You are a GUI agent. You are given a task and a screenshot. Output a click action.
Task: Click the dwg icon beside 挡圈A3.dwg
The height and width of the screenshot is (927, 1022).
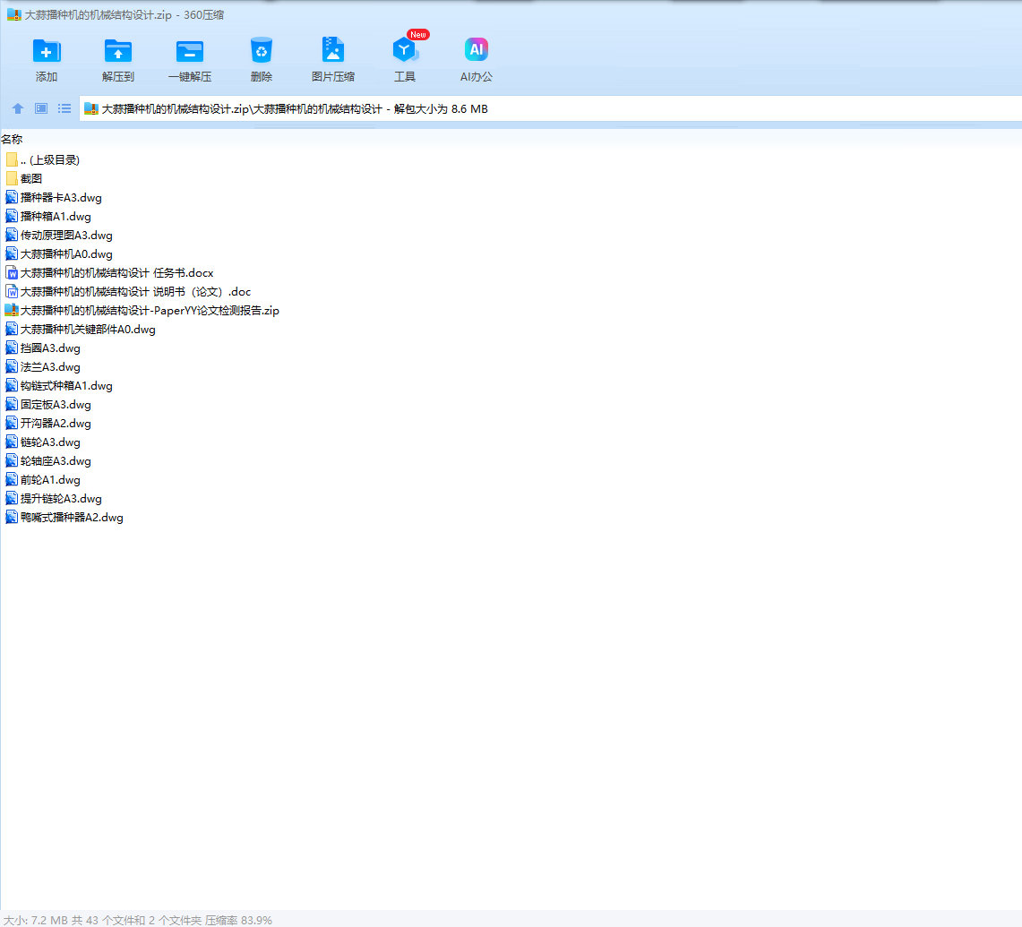[x=12, y=348]
